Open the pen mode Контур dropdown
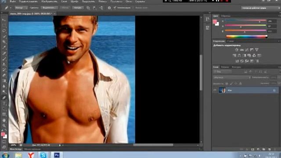The image size is (281, 158). click(x=21, y=8)
